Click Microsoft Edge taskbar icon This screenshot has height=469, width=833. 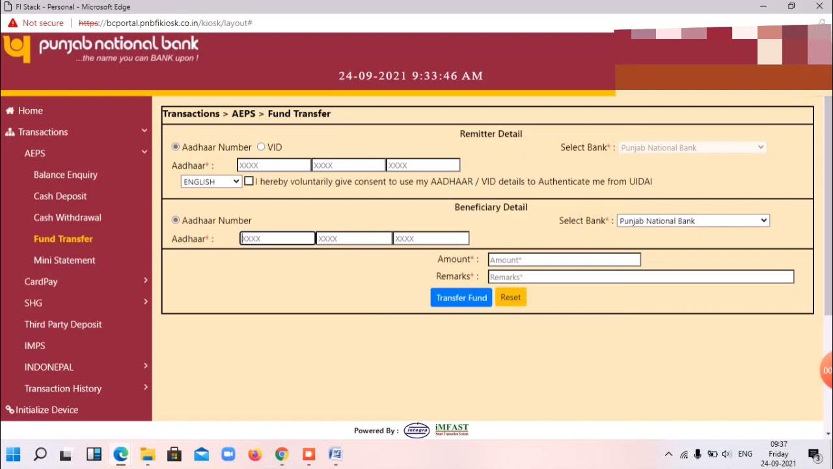click(x=120, y=454)
